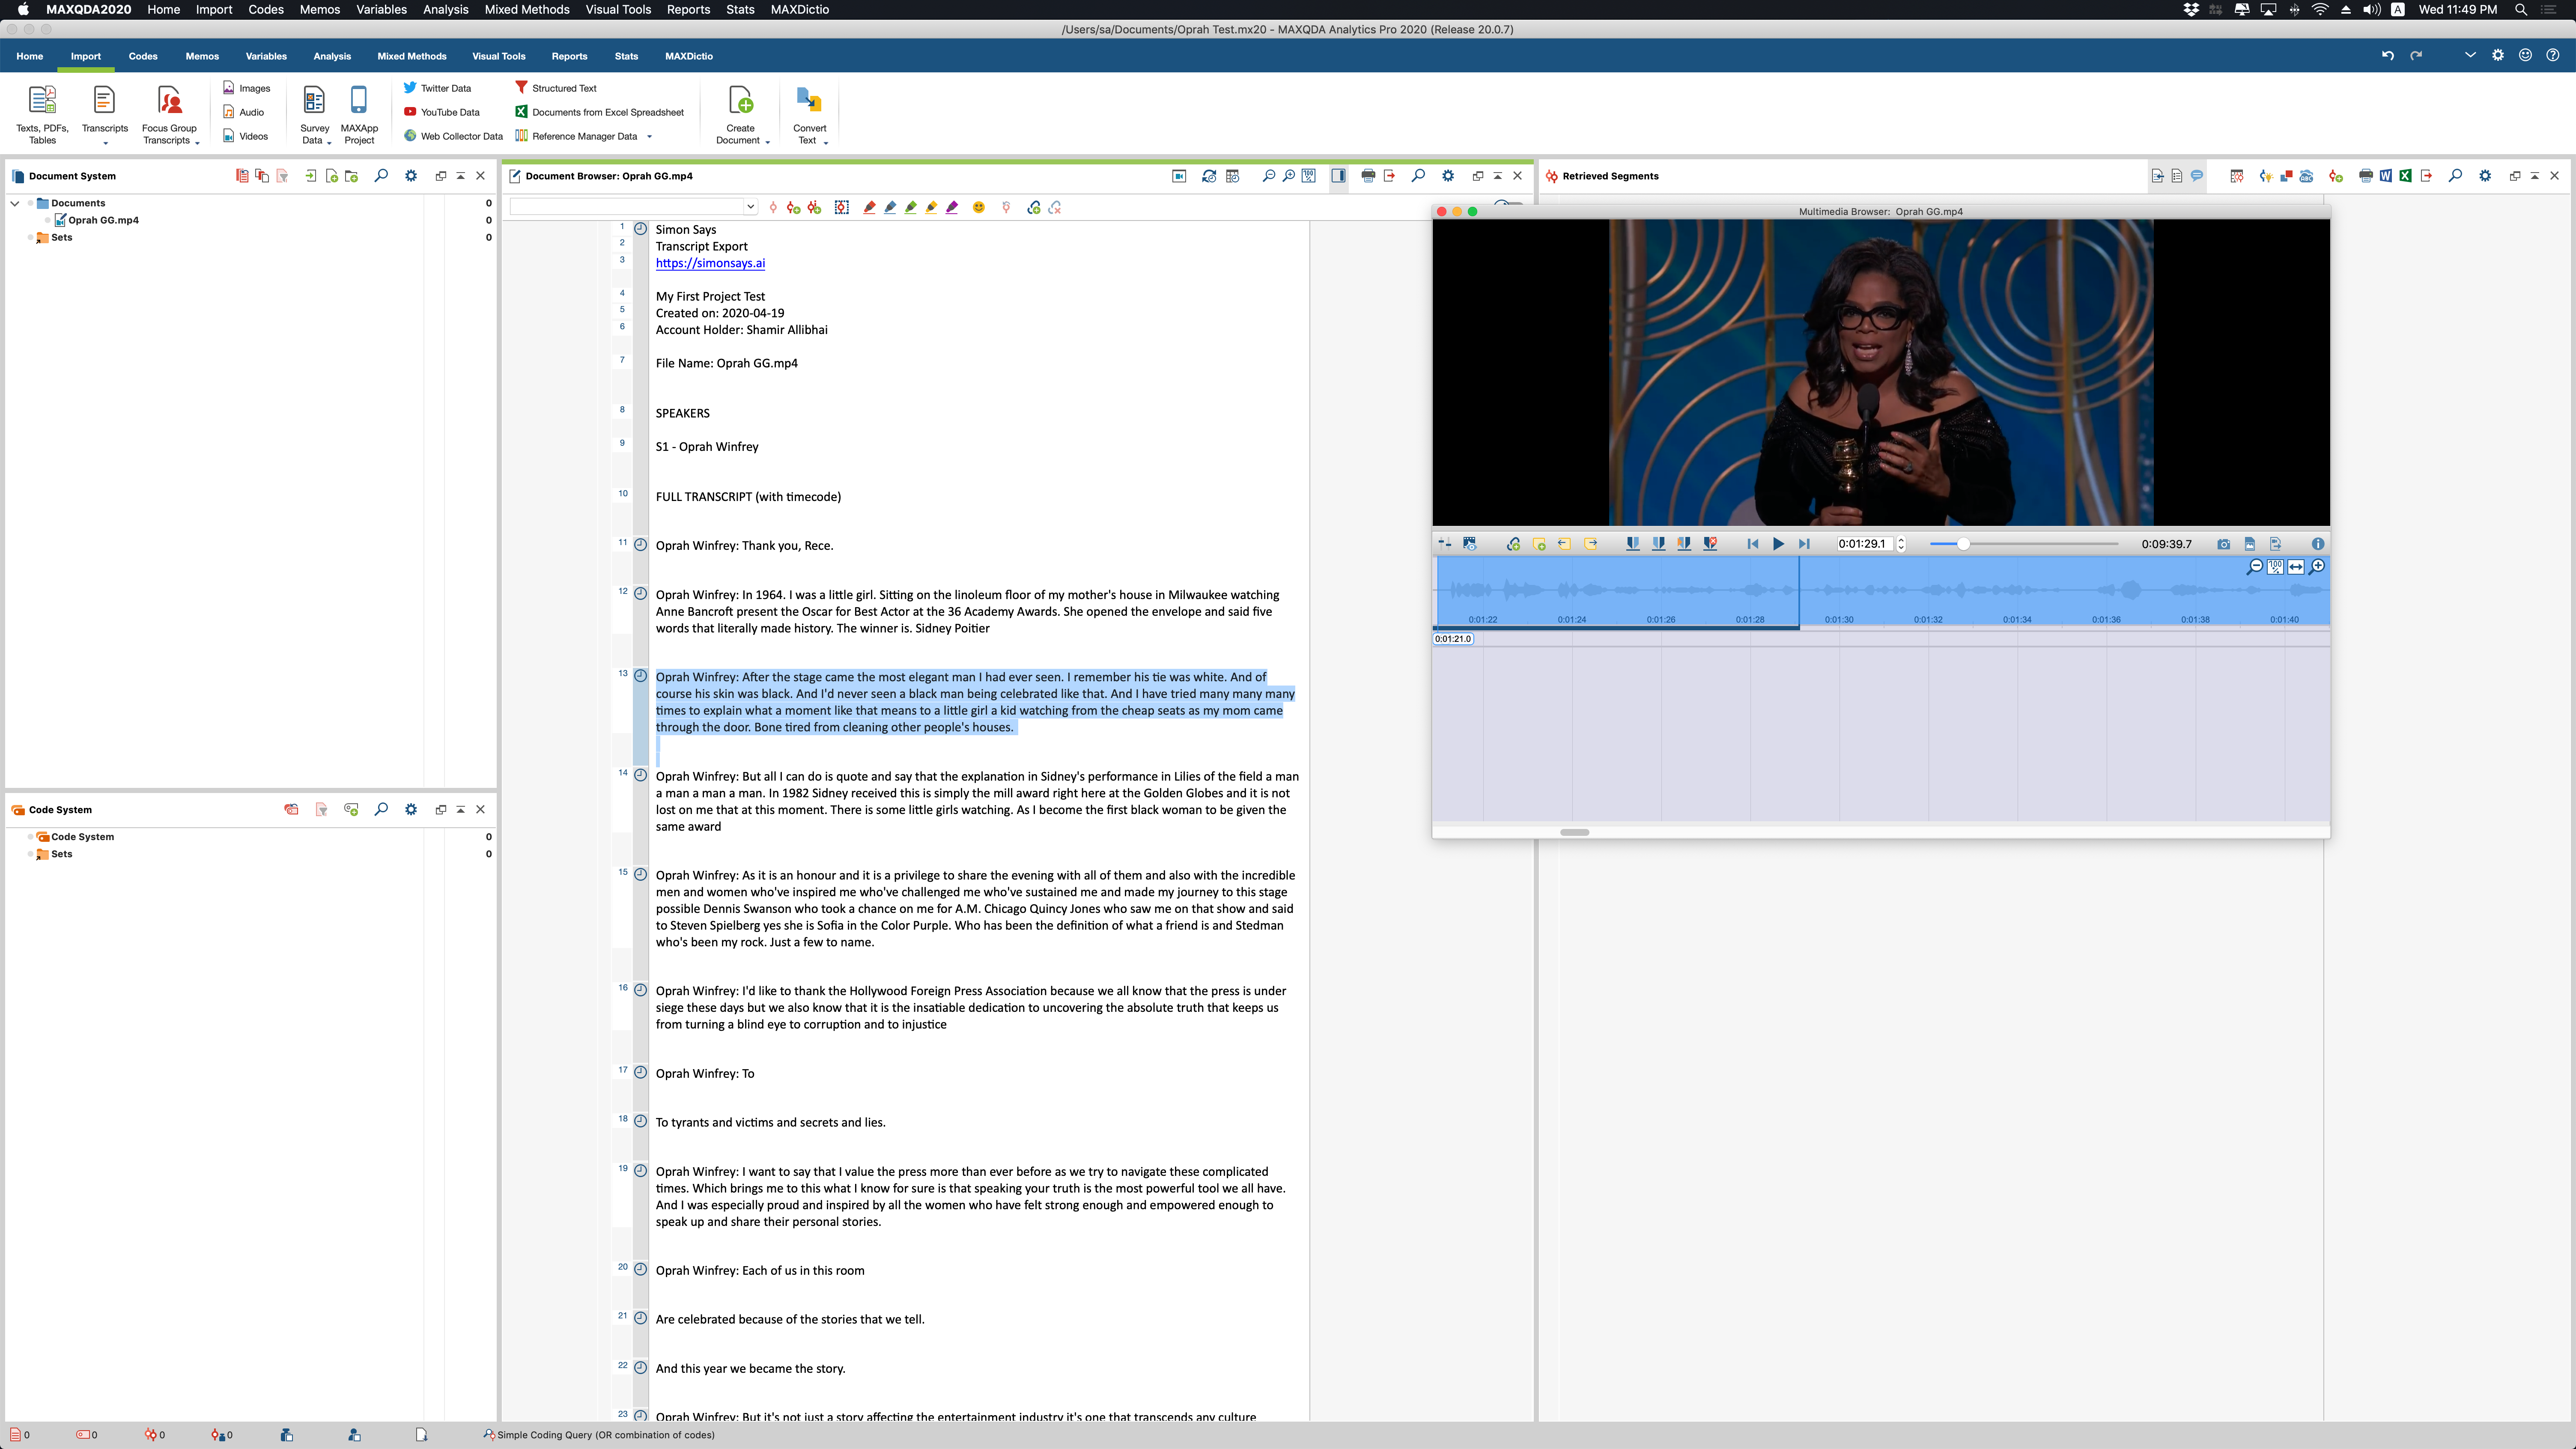
Task: Collapse the Documents folder tree
Action: tap(15, 203)
